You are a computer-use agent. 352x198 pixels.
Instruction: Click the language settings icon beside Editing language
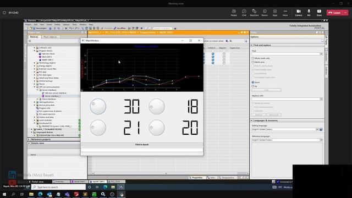pos(321,129)
